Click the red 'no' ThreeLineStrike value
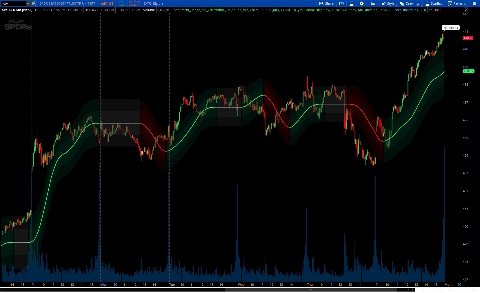The image size is (480, 293). click(x=437, y=10)
